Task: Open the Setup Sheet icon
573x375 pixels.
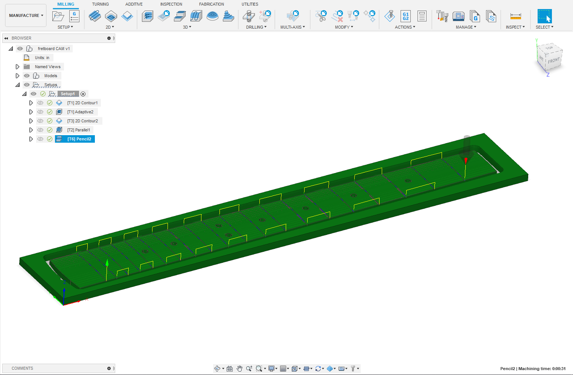Action: click(422, 16)
